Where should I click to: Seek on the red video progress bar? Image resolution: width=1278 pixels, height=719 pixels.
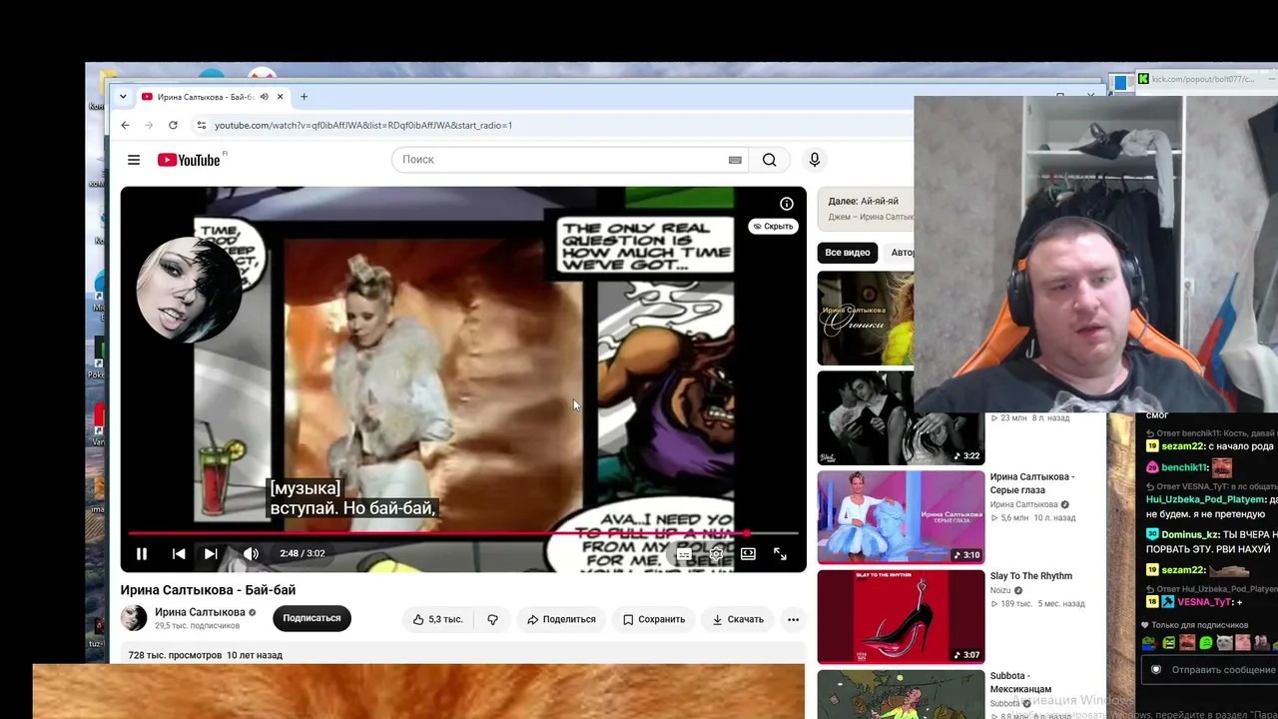tap(463, 533)
